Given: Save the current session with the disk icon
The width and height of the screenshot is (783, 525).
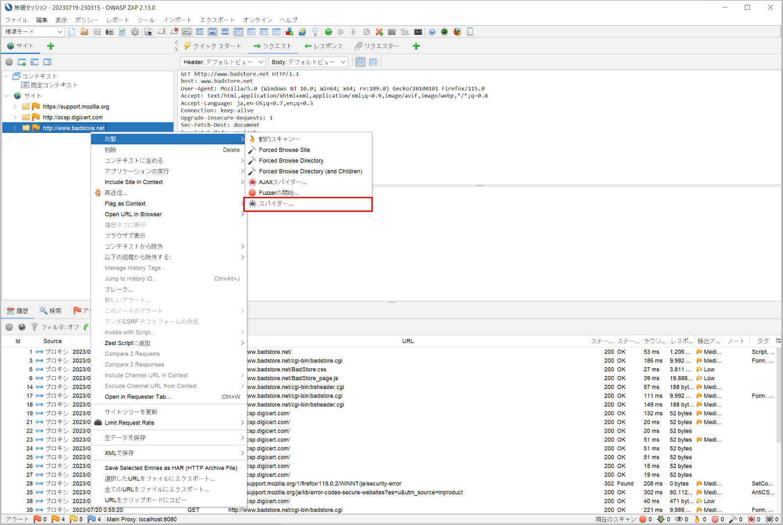Looking at the screenshot, I should coord(96,31).
